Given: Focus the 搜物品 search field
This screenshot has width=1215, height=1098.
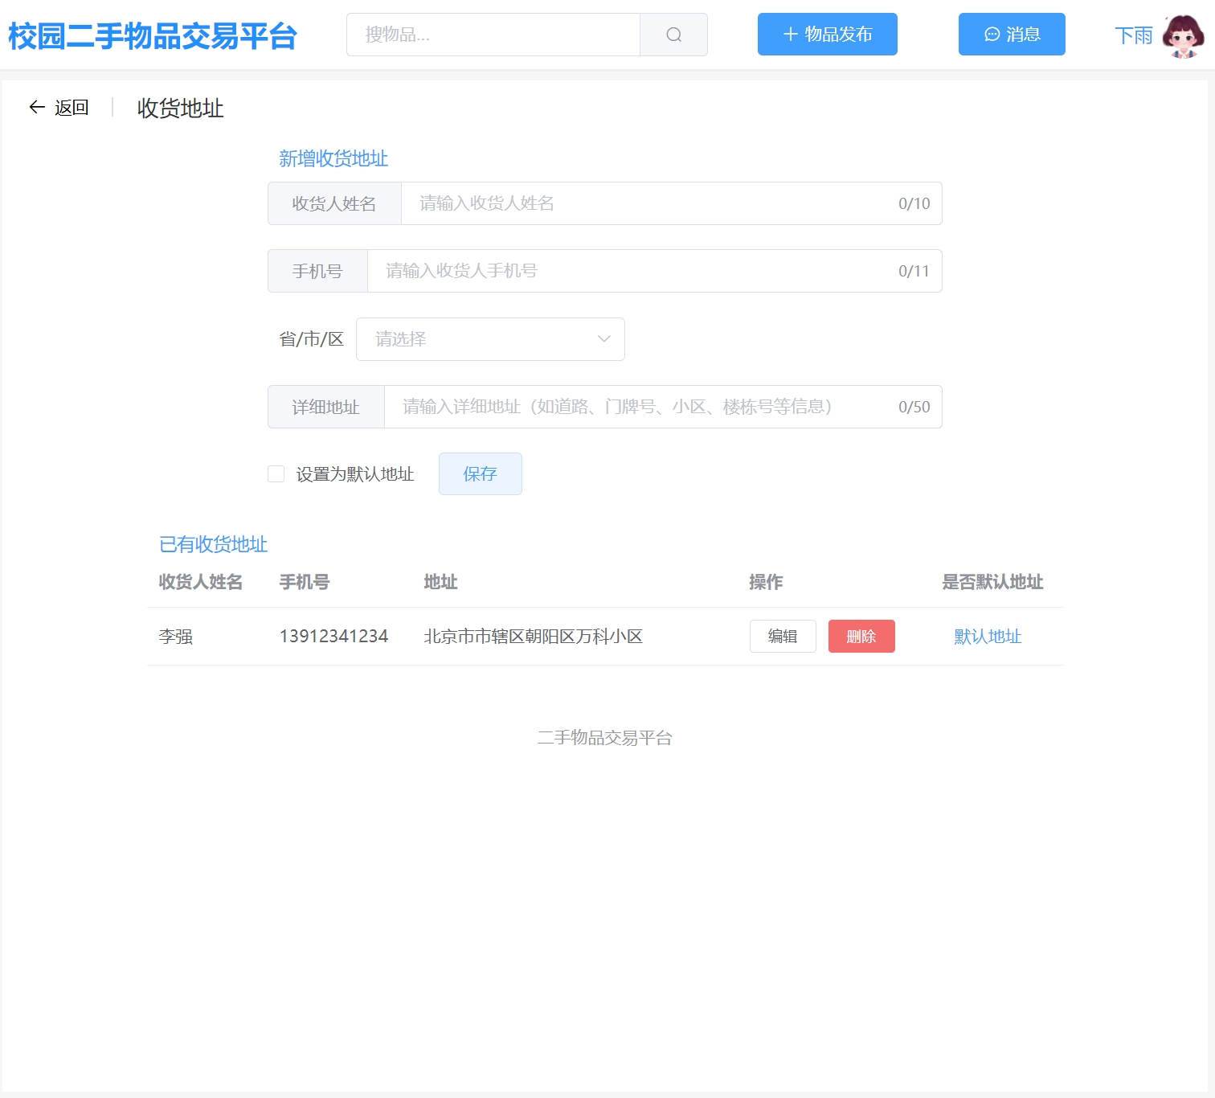Looking at the screenshot, I should click(493, 35).
